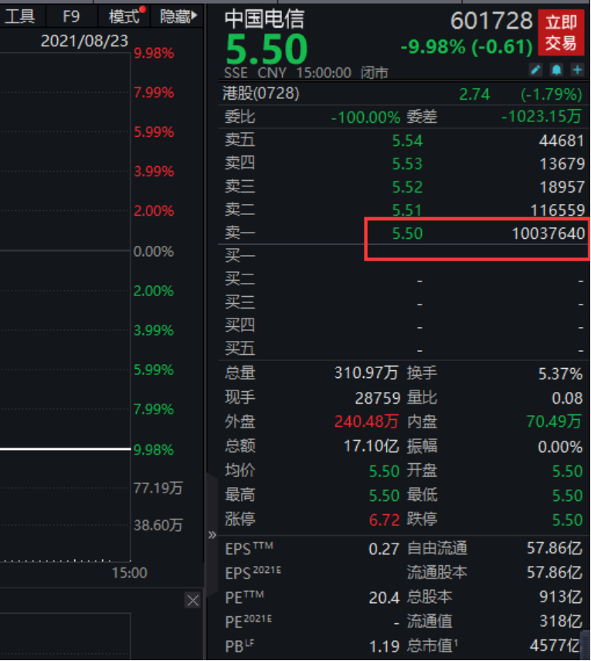This screenshot has height=661, width=591.
Task: Click the 卖五 volume 44681
Action: (x=562, y=141)
